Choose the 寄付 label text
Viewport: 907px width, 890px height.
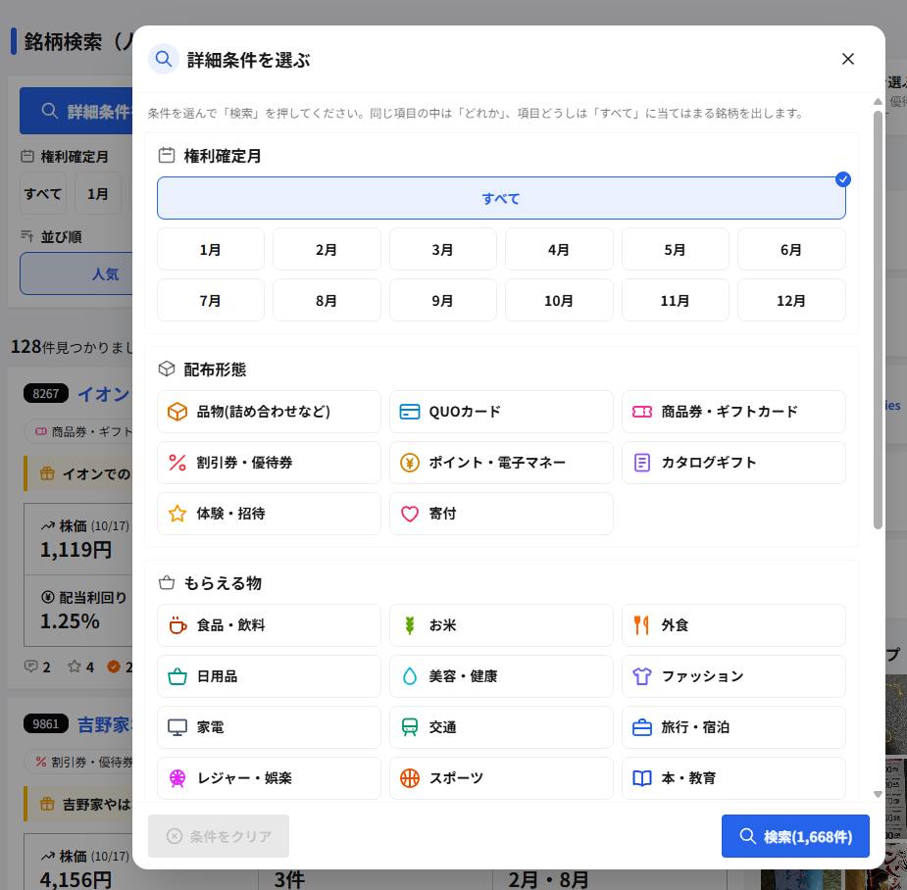[x=442, y=514]
